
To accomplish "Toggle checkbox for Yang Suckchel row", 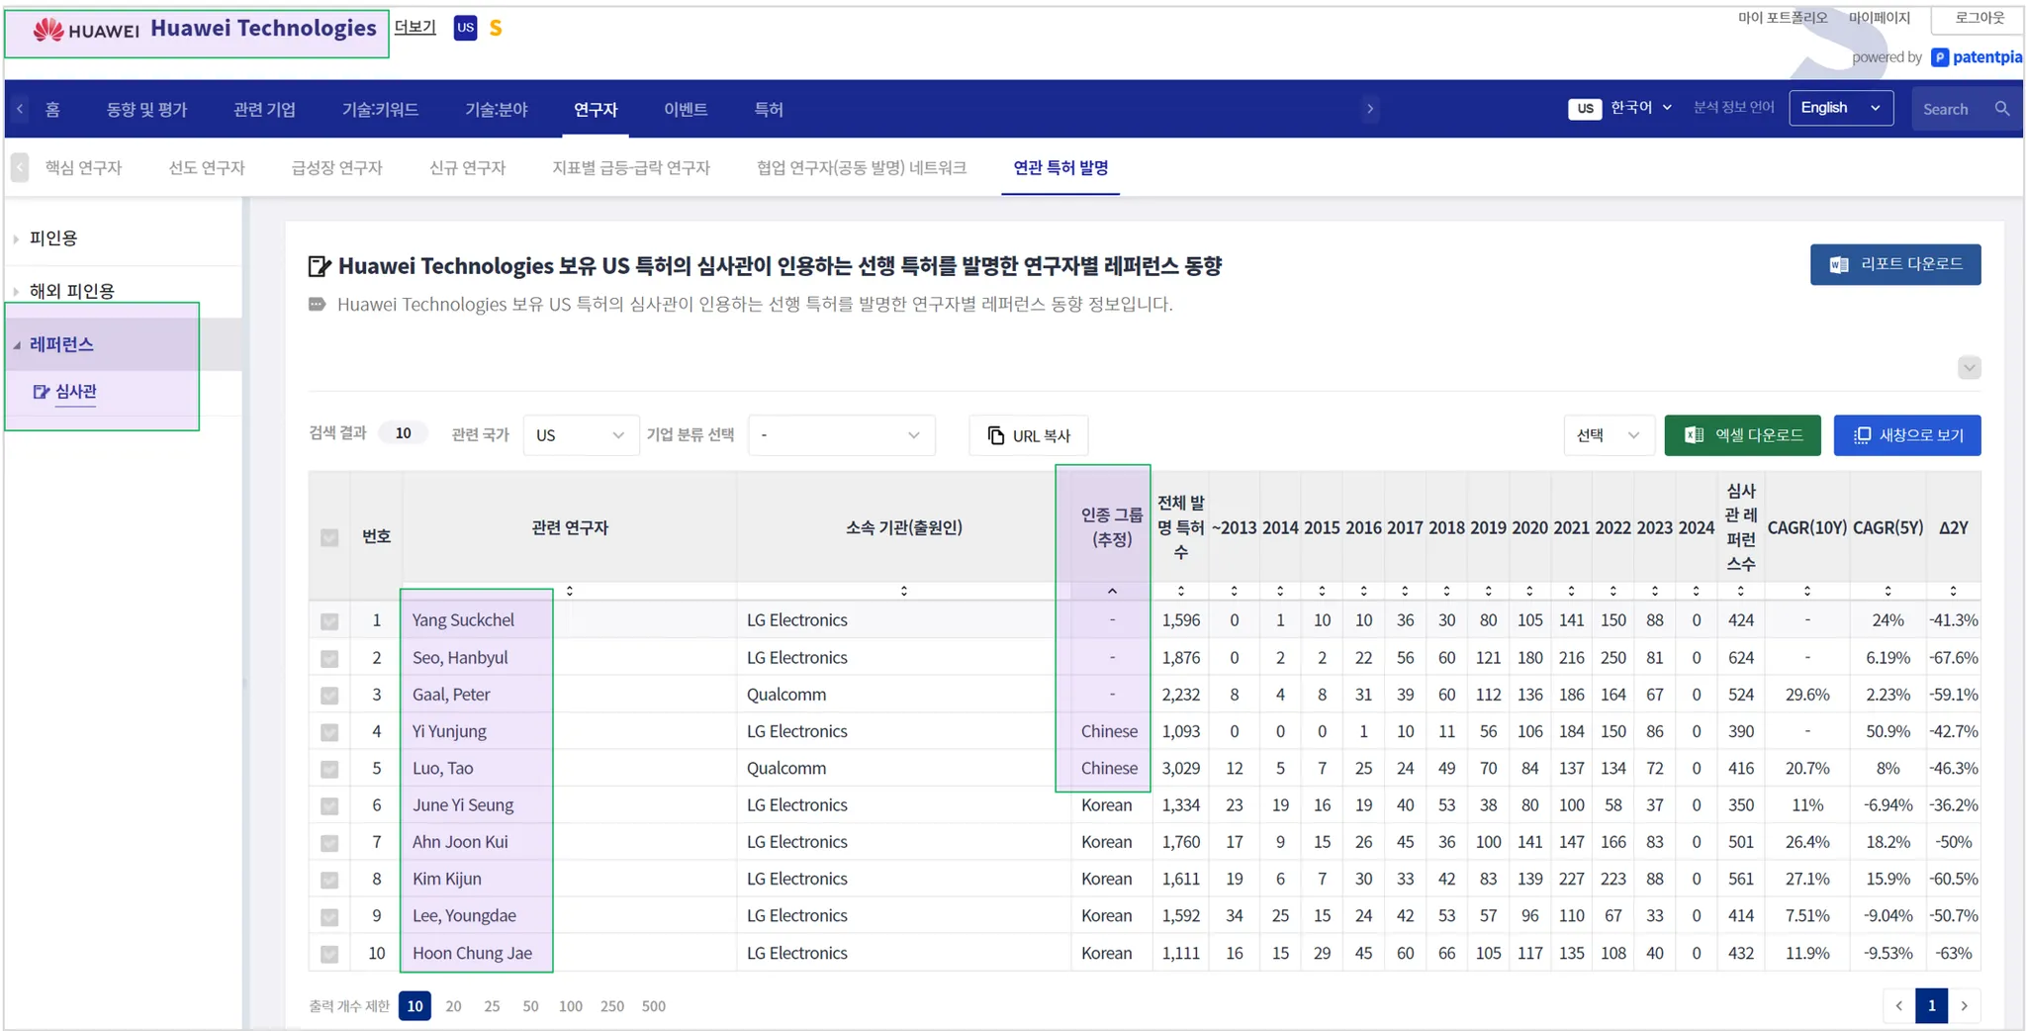I will [x=329, y=621].
